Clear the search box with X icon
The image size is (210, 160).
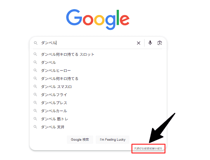(x=139, y=43)
